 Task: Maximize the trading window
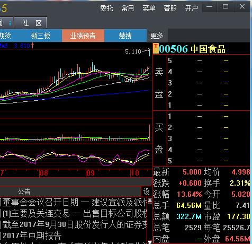click(x=226, y=6)
